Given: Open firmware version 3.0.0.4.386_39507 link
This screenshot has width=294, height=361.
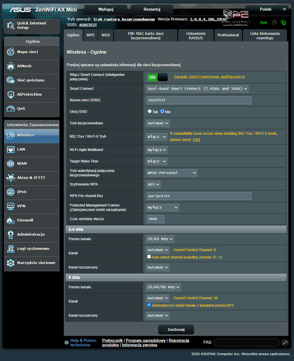Looking at the screenshot, I should (208, 19).
